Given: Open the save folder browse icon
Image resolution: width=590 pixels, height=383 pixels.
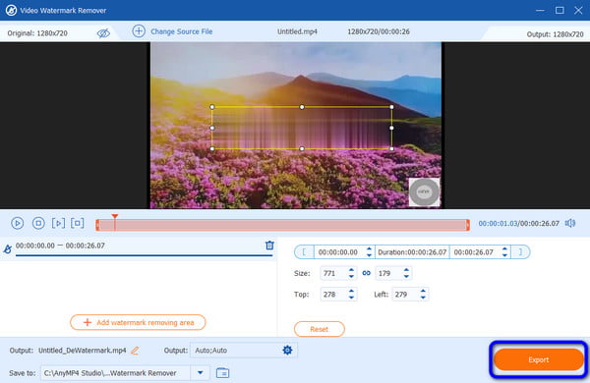Looking at the screenshot, I should (223, 373).
